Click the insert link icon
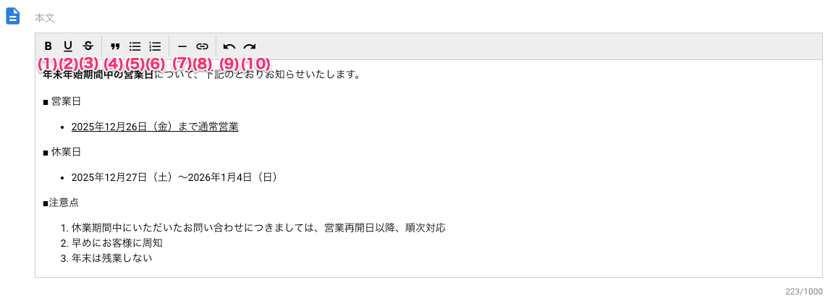This screenshot has height=301, width=830. coord(203,46)
